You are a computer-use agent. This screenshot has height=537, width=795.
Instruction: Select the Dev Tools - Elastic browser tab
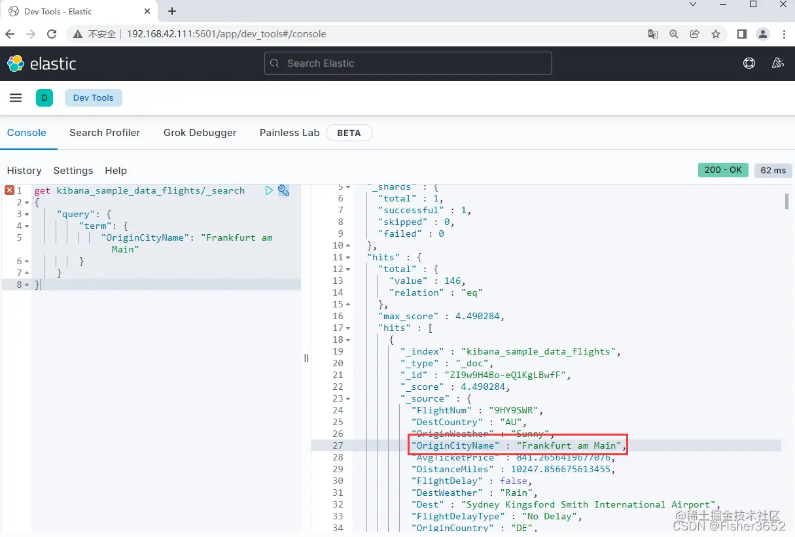79,11
